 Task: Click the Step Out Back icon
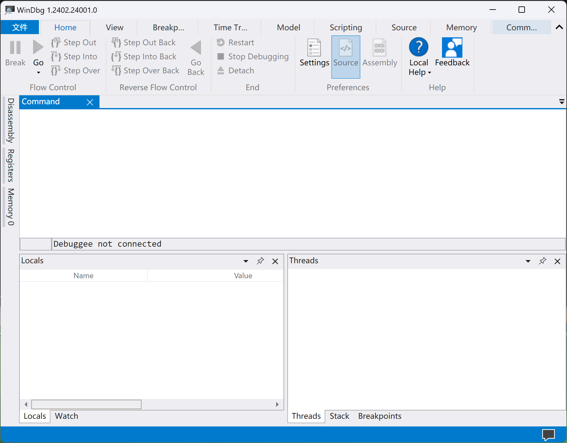(x=116, y=42)
